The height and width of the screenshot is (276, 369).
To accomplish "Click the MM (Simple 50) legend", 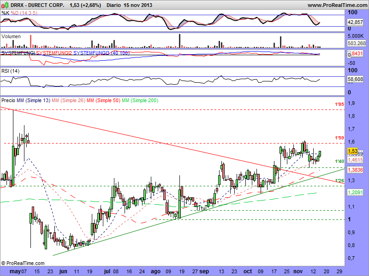I will coord(103,100).
